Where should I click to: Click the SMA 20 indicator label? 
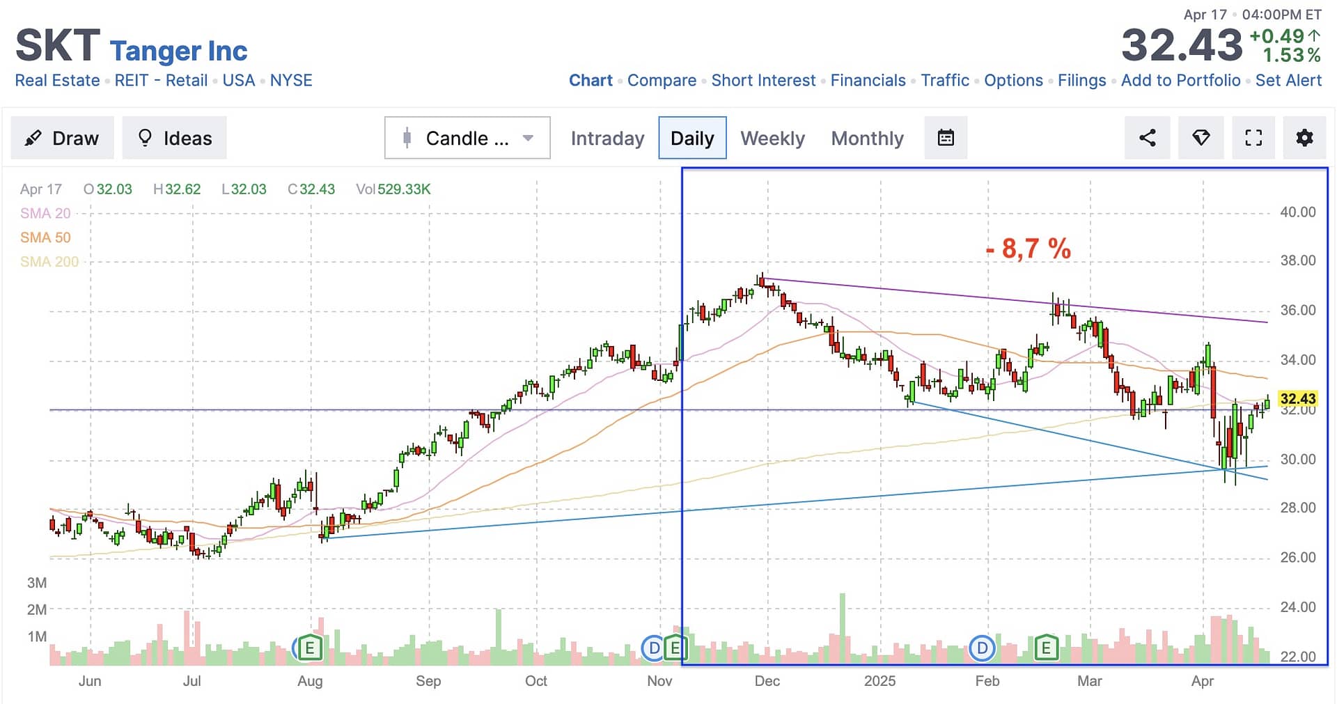pos(45,214)
